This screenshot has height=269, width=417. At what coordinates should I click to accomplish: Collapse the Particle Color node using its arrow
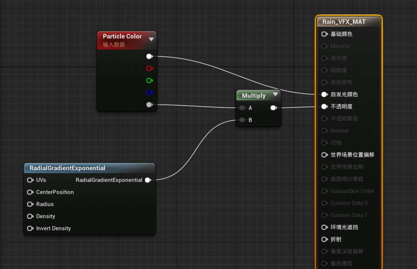[x=151, y=39]
